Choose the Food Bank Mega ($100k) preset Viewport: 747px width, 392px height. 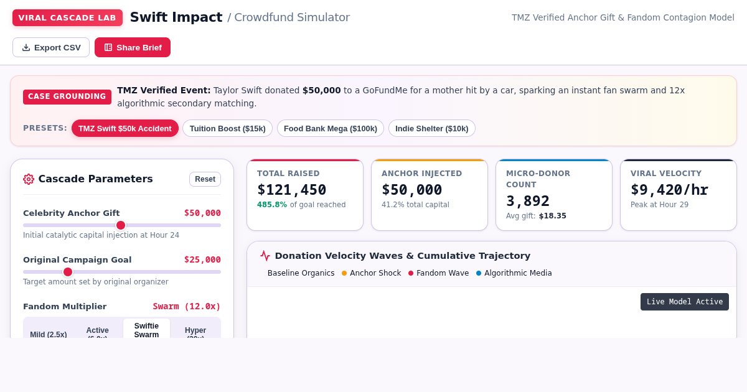pos(331,128)
